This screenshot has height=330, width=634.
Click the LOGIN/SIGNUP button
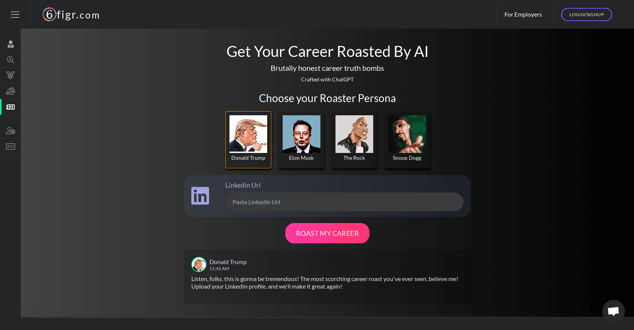pos(586,14)
